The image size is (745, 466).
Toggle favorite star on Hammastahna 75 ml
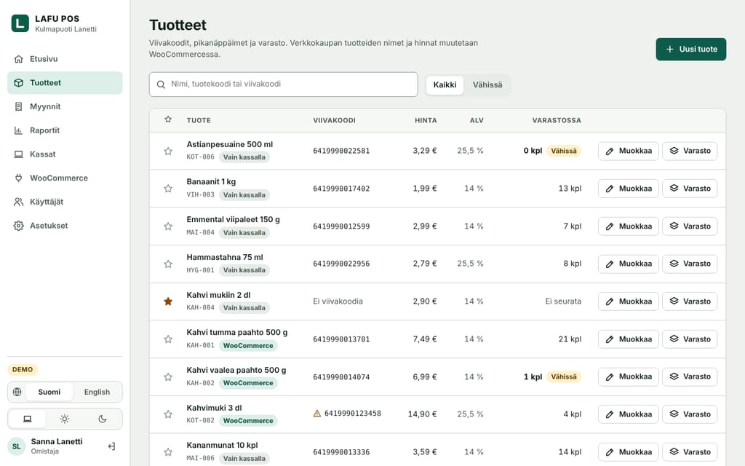168,264
